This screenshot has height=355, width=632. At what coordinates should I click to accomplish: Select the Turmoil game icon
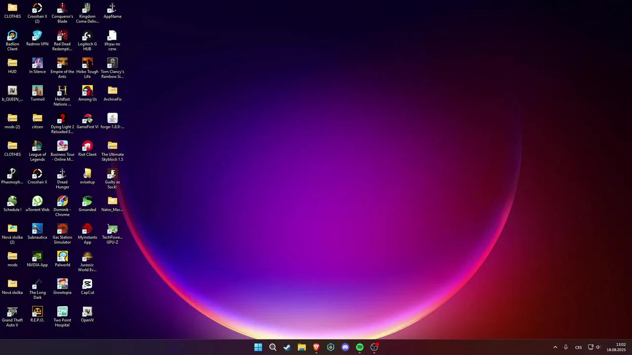point(38,94)
